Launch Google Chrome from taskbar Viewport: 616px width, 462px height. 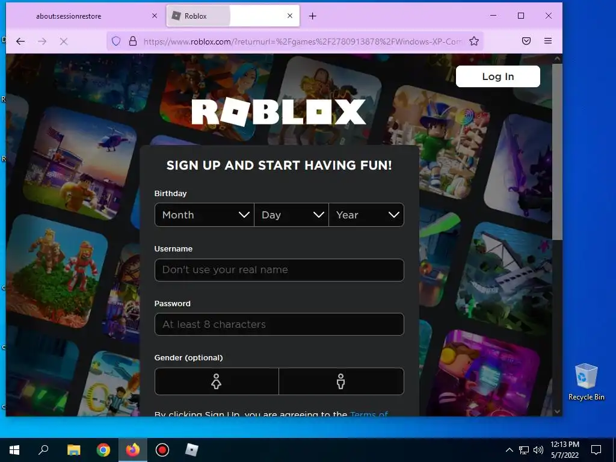click(103, 450)
